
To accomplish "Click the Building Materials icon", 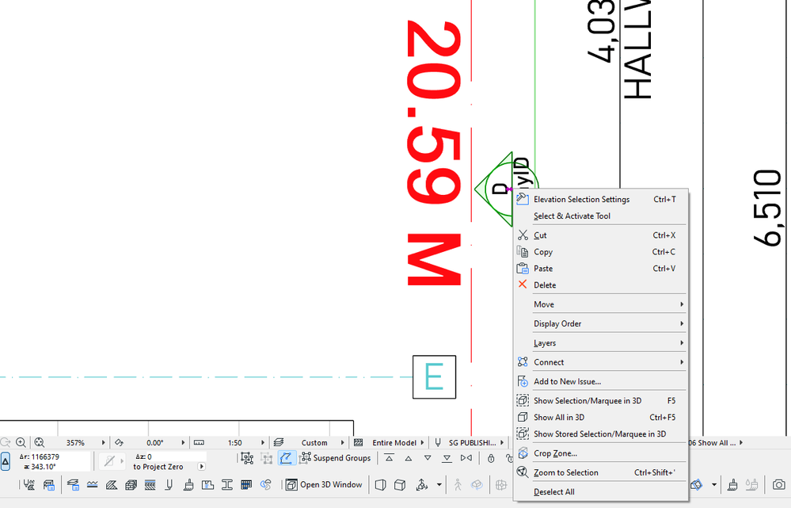I will [131, 485].
